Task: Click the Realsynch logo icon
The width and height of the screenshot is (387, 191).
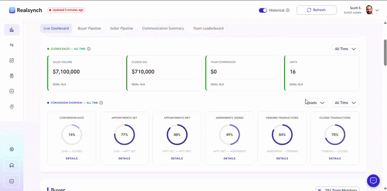Action: 12,10
